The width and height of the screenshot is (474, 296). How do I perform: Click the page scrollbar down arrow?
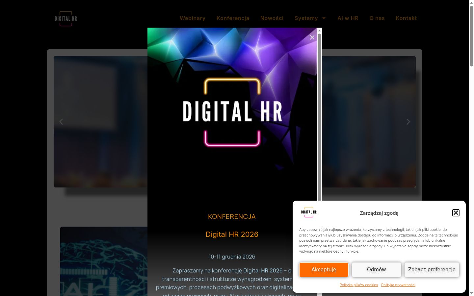[471, 293]
